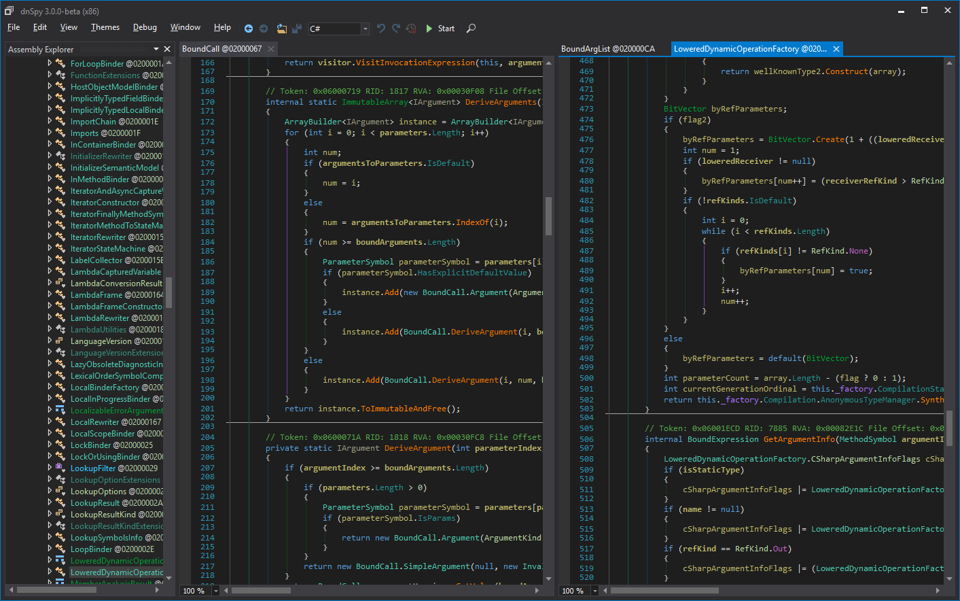This screenshot has height=601, width=960.
Task: Click the left editor's vertical scrollbar thumb
Action: coord(548,216)
